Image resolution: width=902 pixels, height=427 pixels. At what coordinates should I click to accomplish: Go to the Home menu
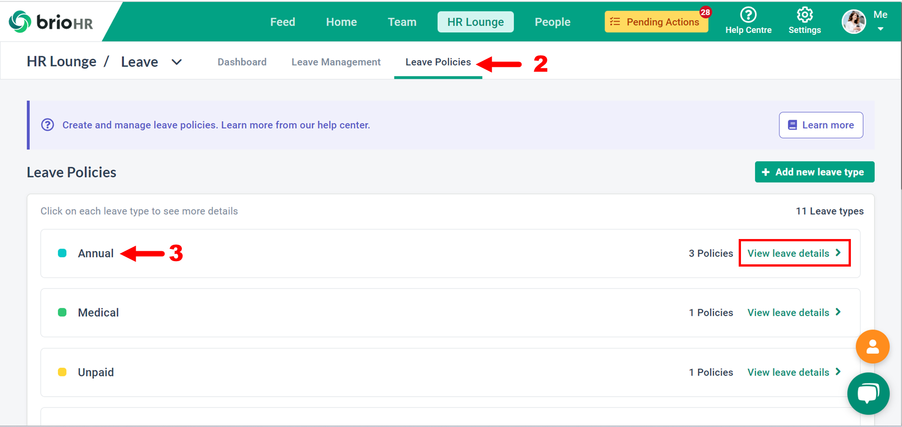click(342, 22)
